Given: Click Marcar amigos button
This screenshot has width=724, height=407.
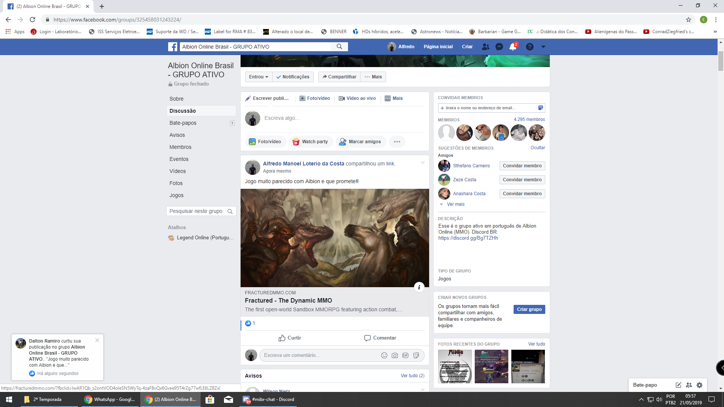Looking at the screenshot, I should point(360,142).
